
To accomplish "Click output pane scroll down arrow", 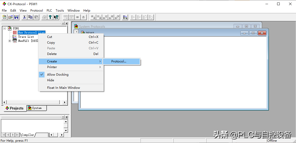I will click(66, 130).
